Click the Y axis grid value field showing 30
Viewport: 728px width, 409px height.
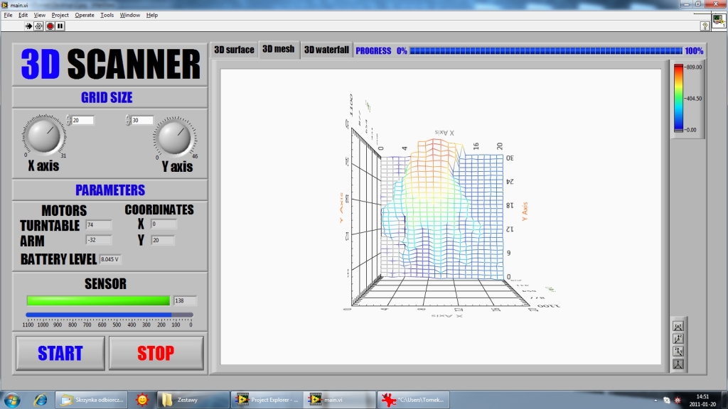(x=142, y=120)
